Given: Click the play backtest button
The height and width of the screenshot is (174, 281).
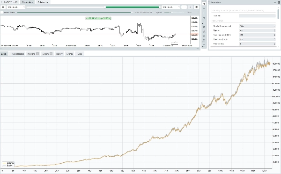Looking at the screenshot, I should [184, 7].
